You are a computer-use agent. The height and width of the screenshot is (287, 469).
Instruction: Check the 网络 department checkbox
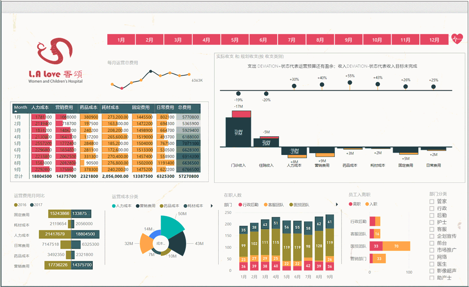point(431,257)
